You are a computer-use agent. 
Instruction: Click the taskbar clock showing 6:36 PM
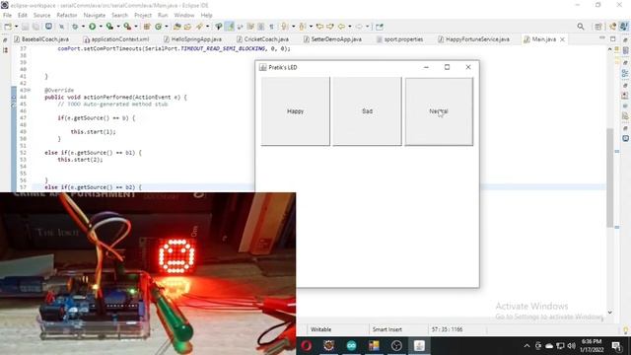click(592, 346)
